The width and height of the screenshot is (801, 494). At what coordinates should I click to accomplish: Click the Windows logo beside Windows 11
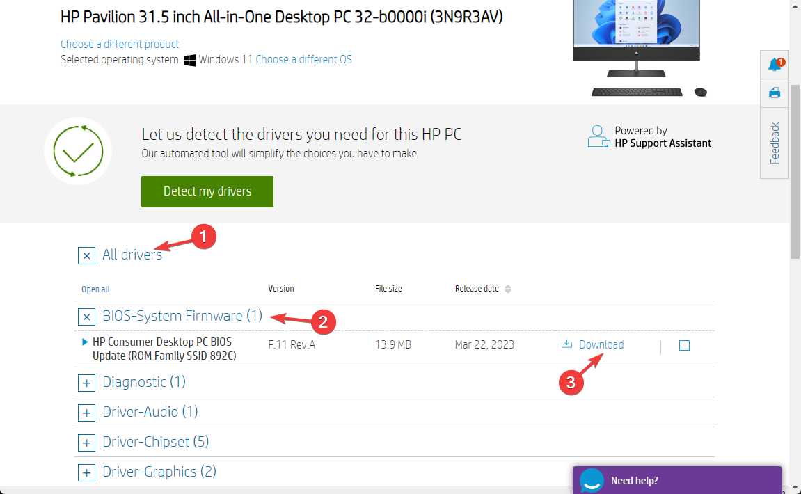(189, 61)
